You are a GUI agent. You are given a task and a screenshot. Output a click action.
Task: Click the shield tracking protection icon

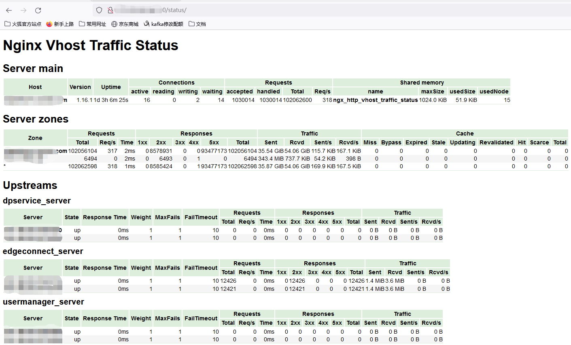(99, 10)
